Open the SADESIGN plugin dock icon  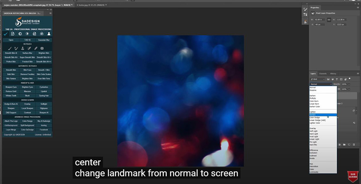pyautogui.click(x=305, y=22)
